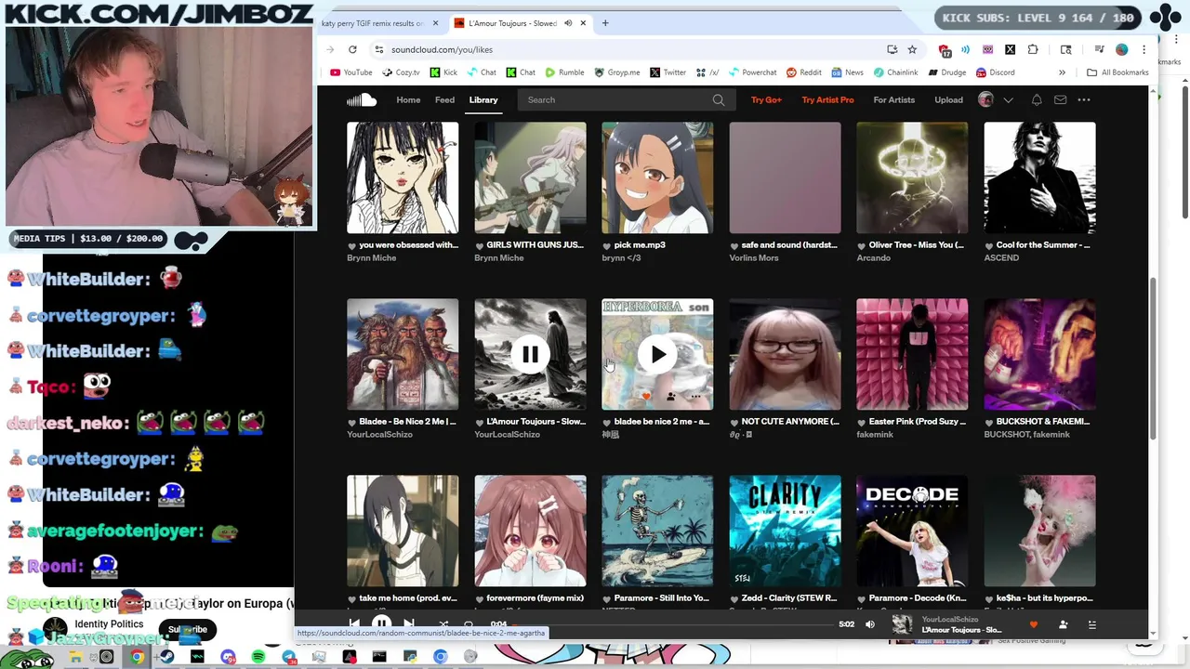
Task: Open File Explorer folder in taskbar
Action: (x=75, y=657)
